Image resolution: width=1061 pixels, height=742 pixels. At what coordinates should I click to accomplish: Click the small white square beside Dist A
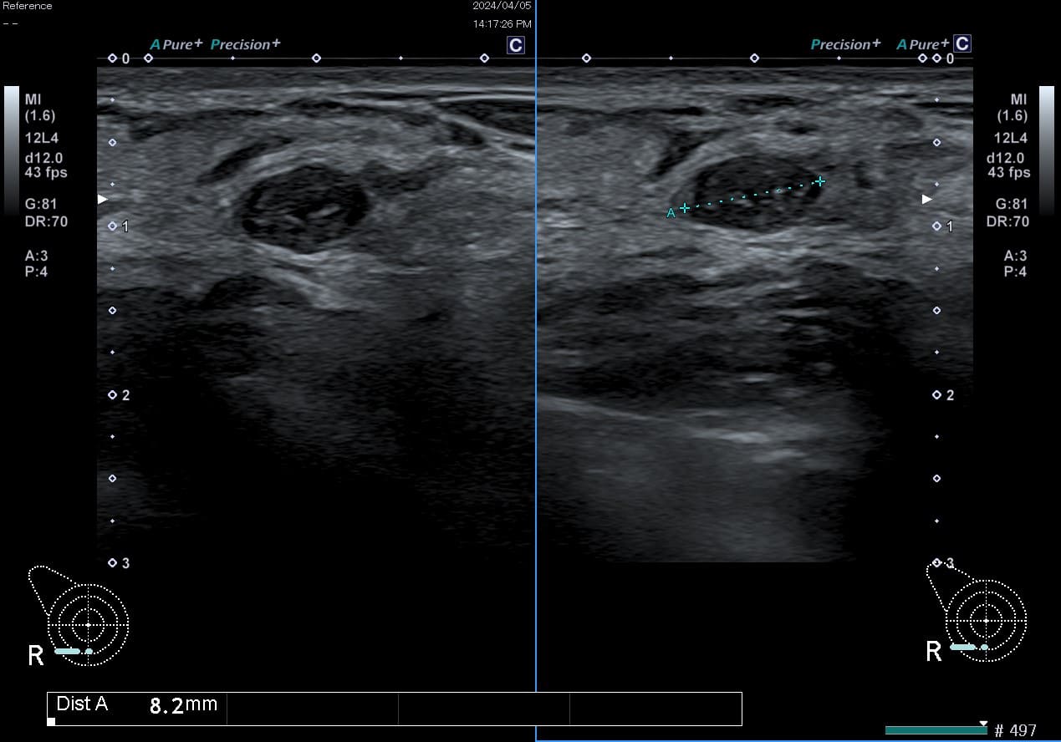(x=51, y=721)
